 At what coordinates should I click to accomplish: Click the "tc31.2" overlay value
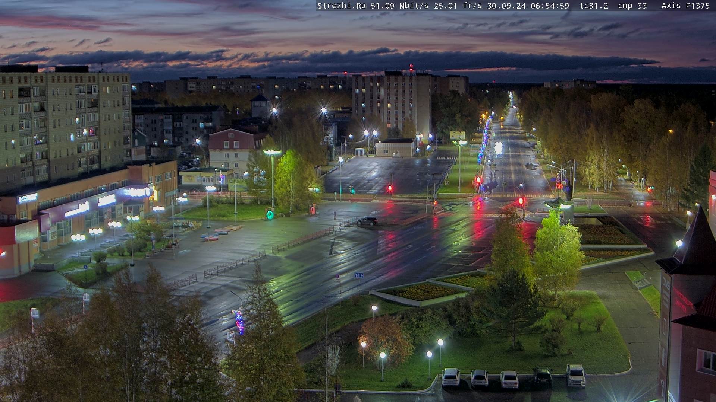(x=594, y=6)
